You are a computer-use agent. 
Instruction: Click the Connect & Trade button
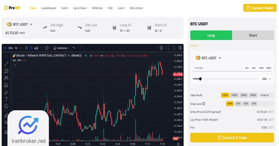(x=232, y=138)
